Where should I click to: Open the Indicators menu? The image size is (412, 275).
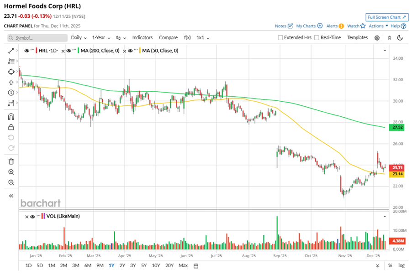coord(143,37)
